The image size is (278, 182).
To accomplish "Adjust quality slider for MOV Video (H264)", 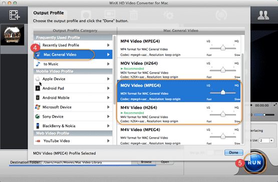I will point(223,70).
